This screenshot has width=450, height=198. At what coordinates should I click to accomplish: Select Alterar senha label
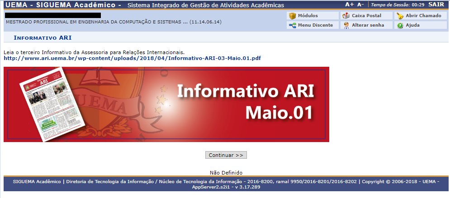point(368,25)
